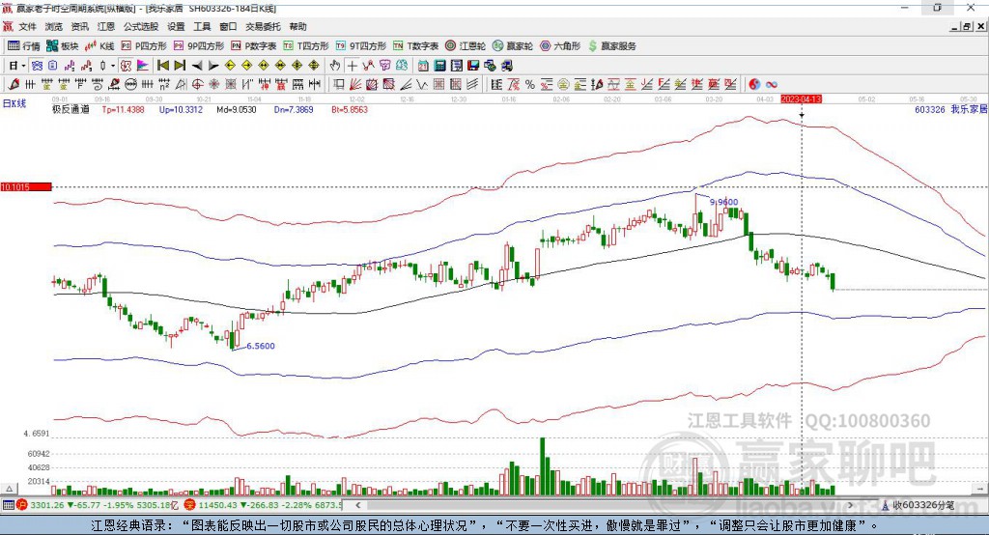Open the 赢家轮 wheel tool

point(513,46)
